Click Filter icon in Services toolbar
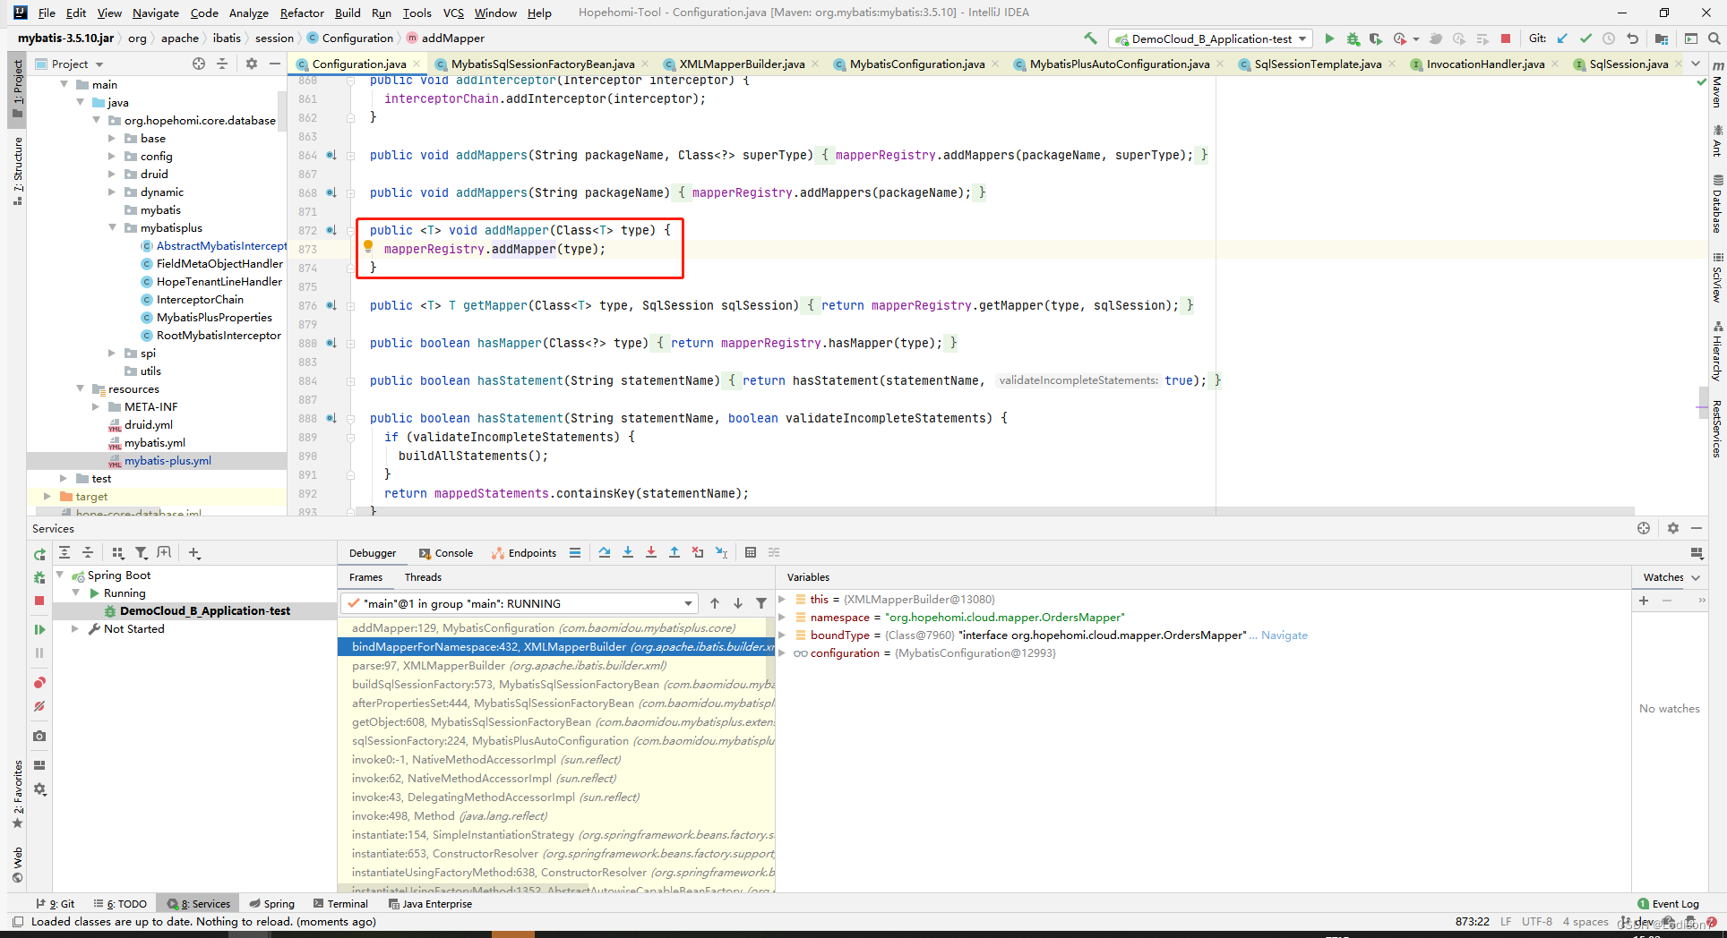1727x938 pixels. point(141,553)
